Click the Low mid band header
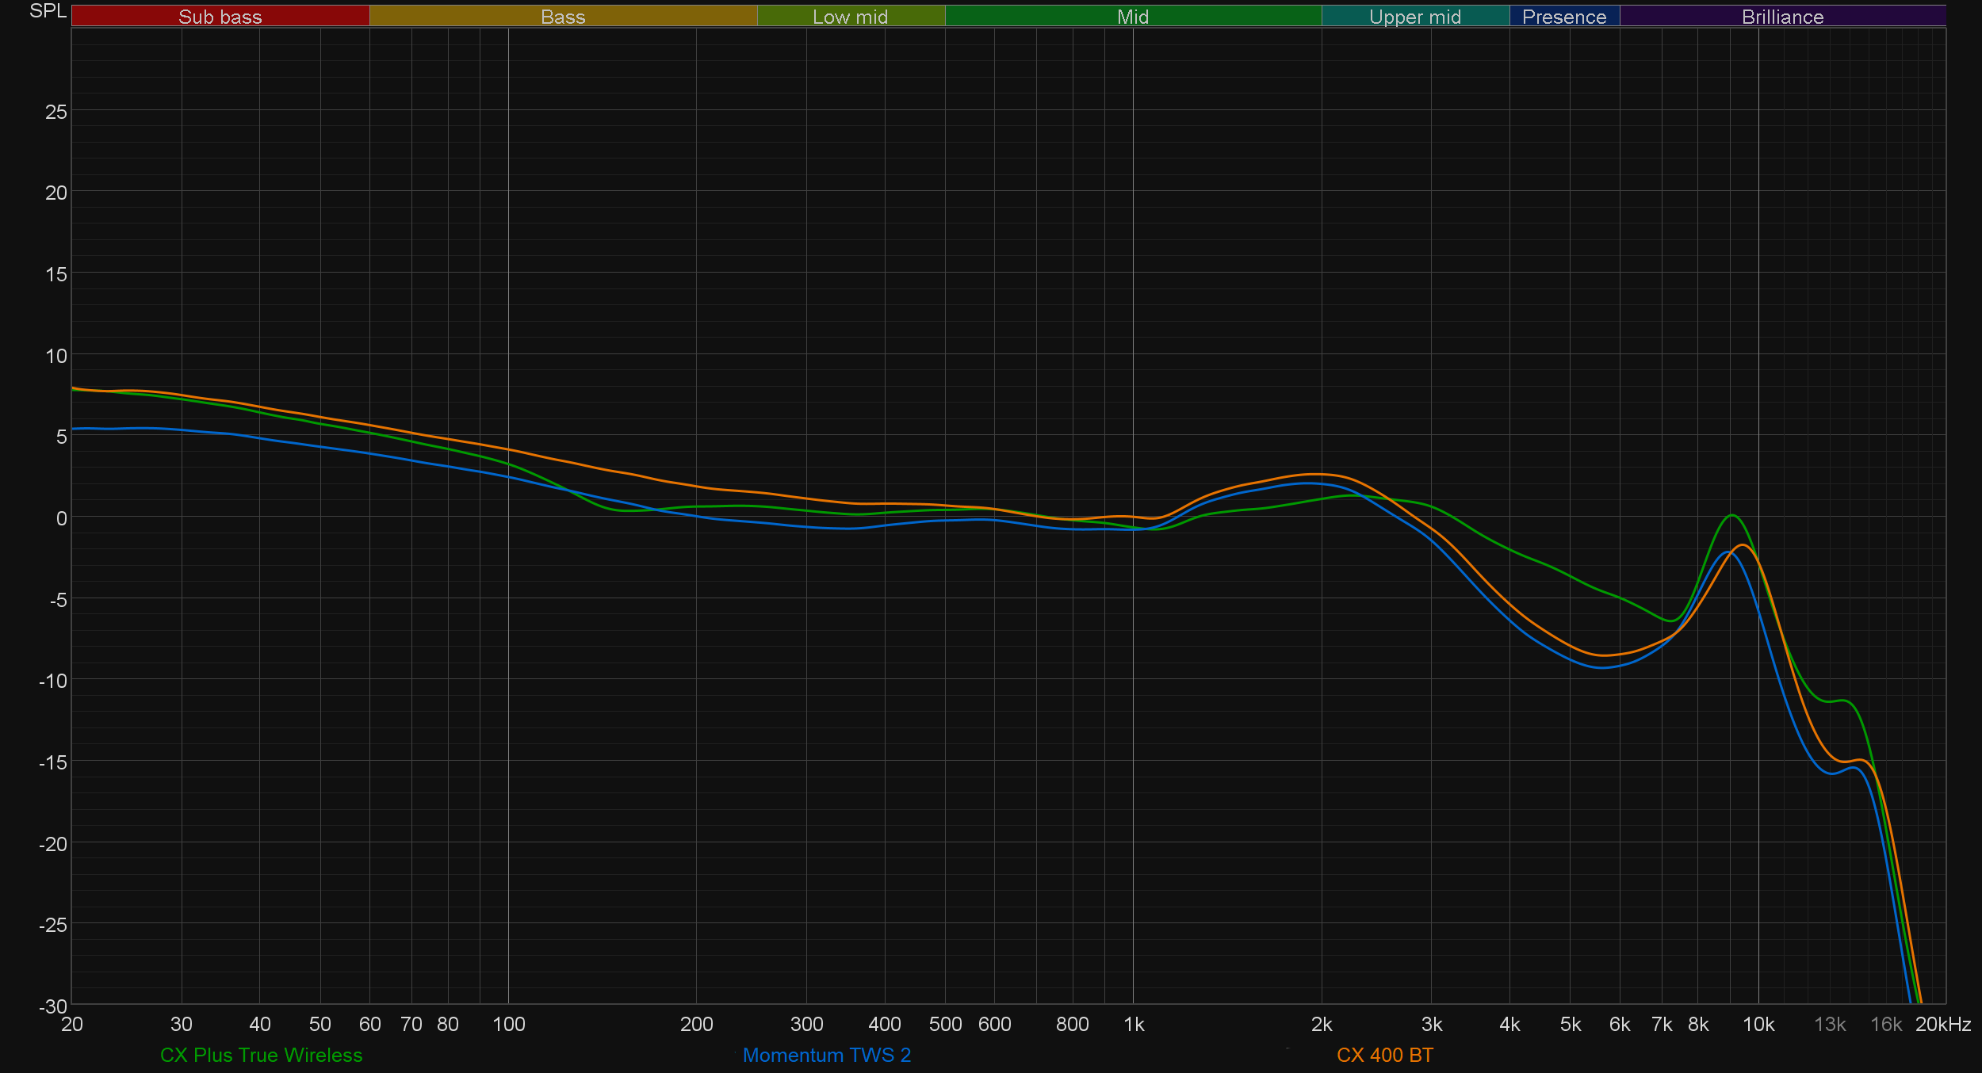Viewport: 1982px width, 1073px height. pyautogui.click(x=850, y=17)
